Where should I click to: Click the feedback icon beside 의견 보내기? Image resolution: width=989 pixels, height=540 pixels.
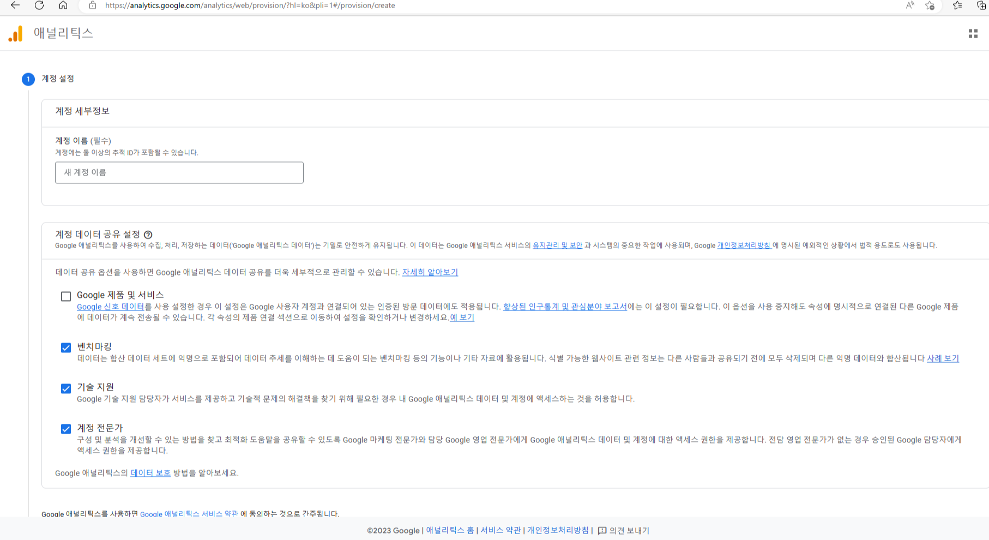pyautogui.click(x=602, y=531)
